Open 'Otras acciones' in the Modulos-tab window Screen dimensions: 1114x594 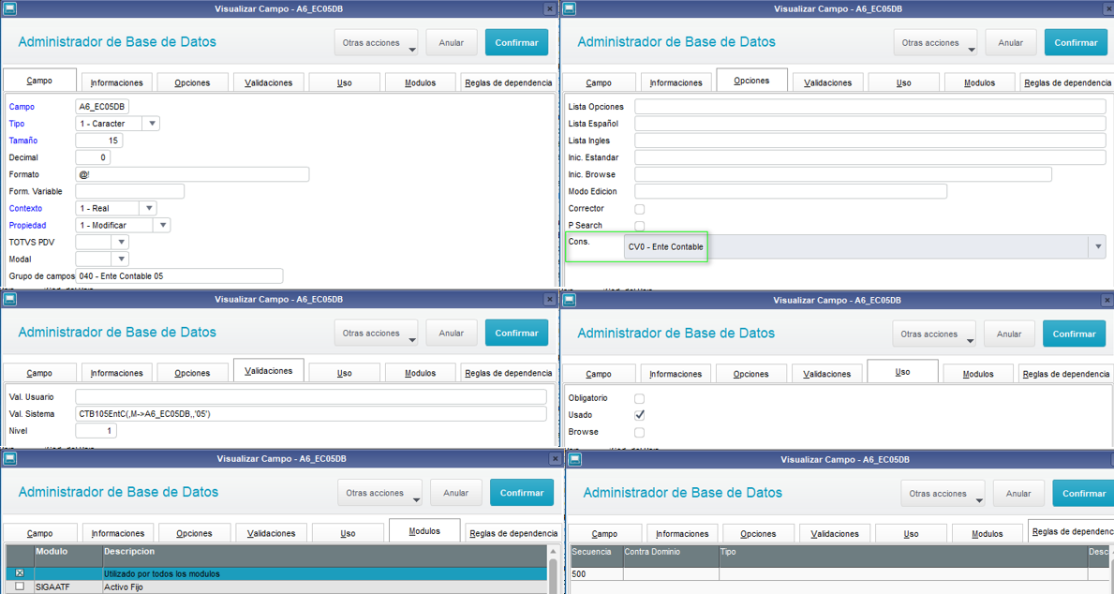[x=380, y=493]
